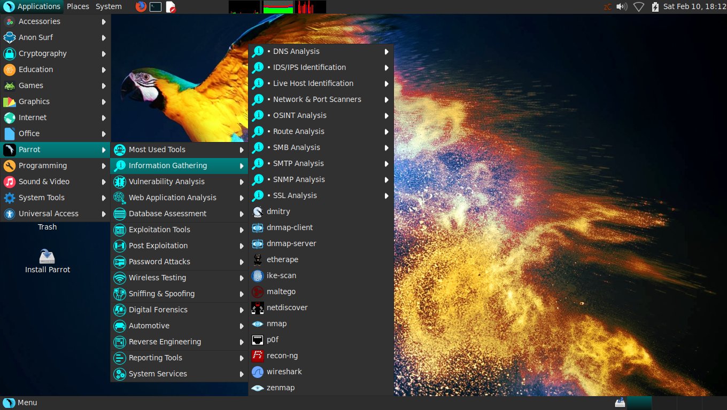Image resolution: width=727 pixels, height=410 pixels.
Task: Click the Database Assessment icon
Action: tap(120, 214)
